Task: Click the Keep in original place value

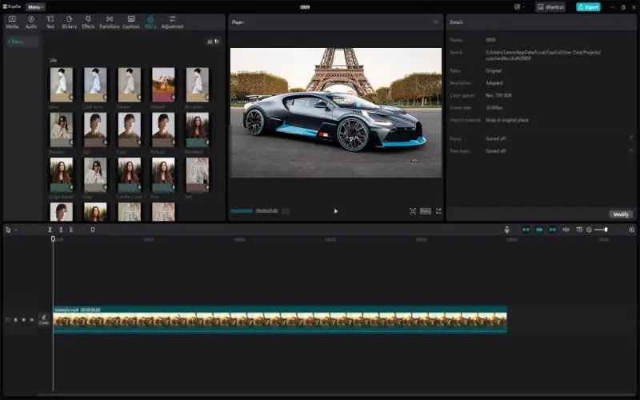Action: (507, 120)
